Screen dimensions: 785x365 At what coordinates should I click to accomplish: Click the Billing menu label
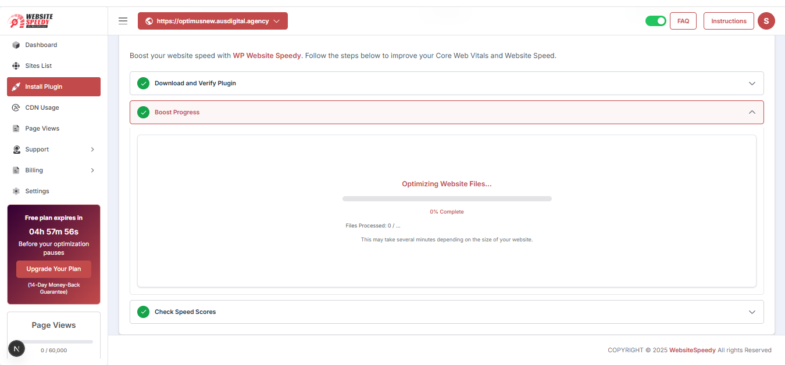point(34,170)
